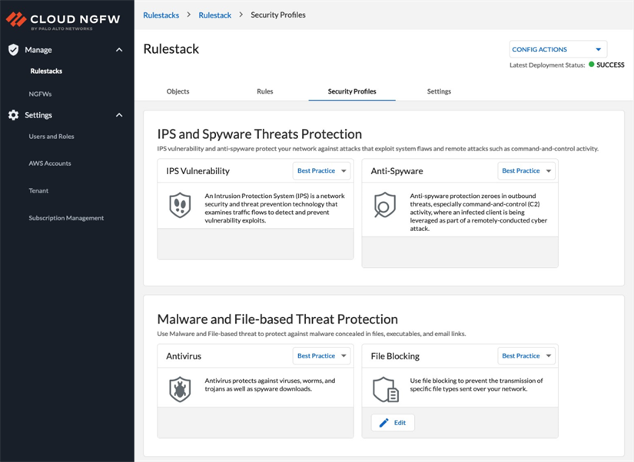The height and width of the screenshot is (462, 634).
Task: Click the Settings gear icon in sidebar
Action: pyautogui.click(x=13, y=115)
